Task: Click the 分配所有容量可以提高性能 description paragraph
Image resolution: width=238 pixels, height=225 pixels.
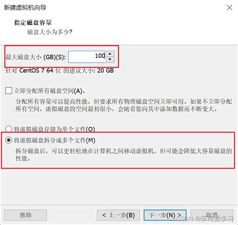Action: (x=124, y=105)
